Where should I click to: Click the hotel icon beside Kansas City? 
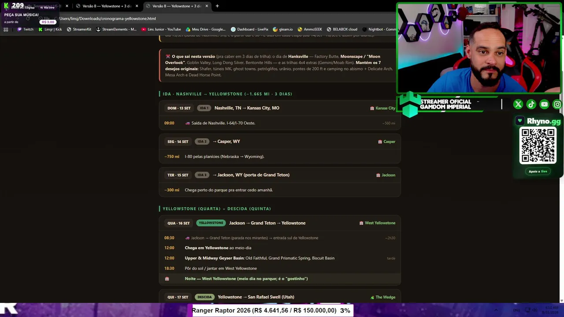click(372, 108)
